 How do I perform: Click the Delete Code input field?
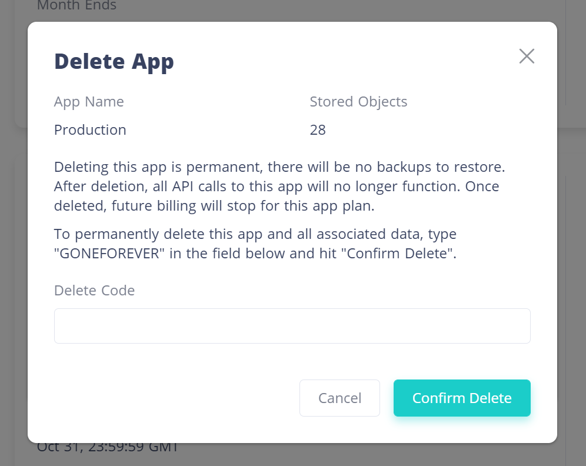pos(292,326)
